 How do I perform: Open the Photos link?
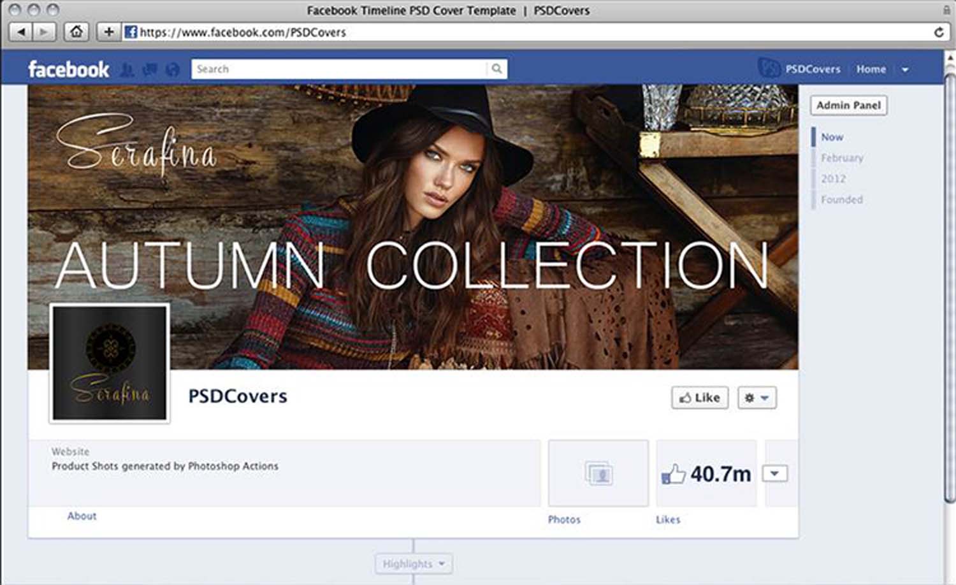coord(564,519)
